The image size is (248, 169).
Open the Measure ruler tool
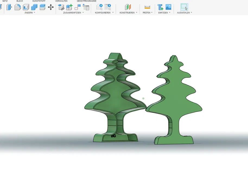point(147,7)
